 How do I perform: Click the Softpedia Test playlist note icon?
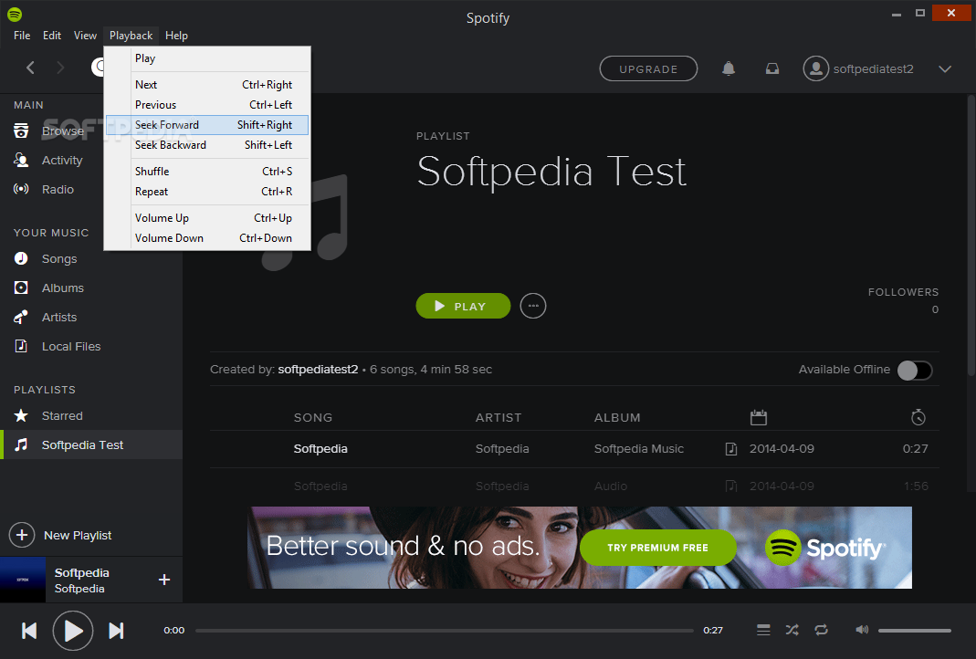click(x=21, y=445)
